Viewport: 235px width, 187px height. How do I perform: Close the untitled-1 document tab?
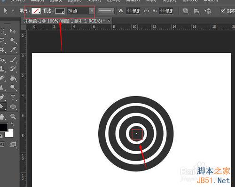click(x=109, y=21)
